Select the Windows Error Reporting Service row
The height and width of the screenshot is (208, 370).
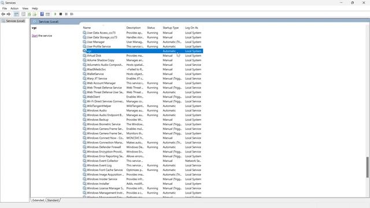[143, 156]
